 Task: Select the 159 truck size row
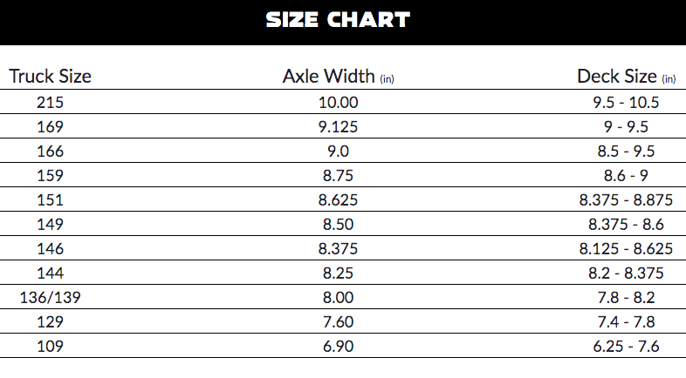pyautogui.click(x=51, y=175)
